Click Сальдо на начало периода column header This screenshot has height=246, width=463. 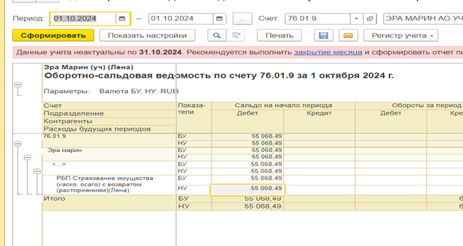pos(283,105)
